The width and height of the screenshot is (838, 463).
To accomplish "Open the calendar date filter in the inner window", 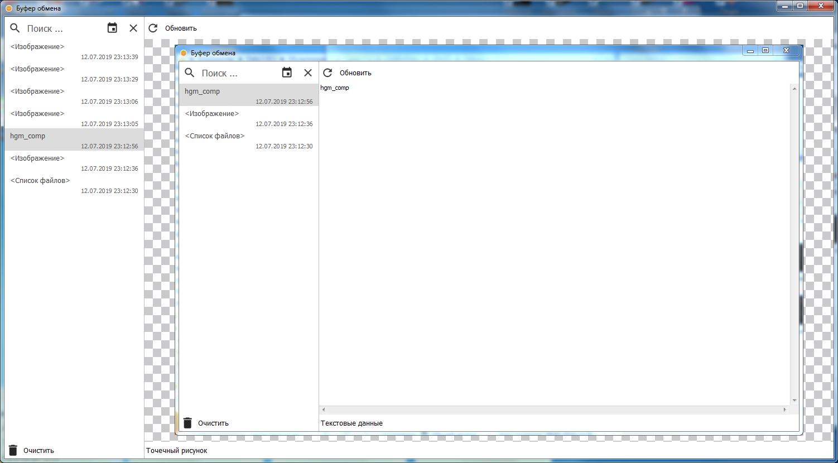I will point(287,72).
